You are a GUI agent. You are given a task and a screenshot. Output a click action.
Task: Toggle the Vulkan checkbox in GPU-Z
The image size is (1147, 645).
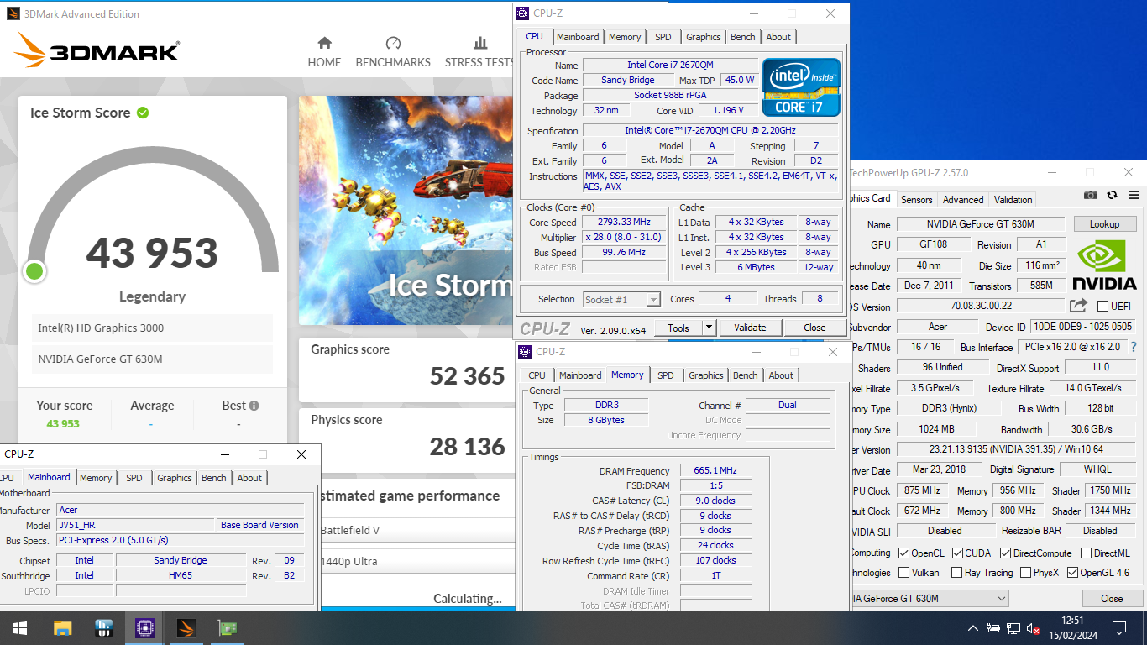click(903, 573)
